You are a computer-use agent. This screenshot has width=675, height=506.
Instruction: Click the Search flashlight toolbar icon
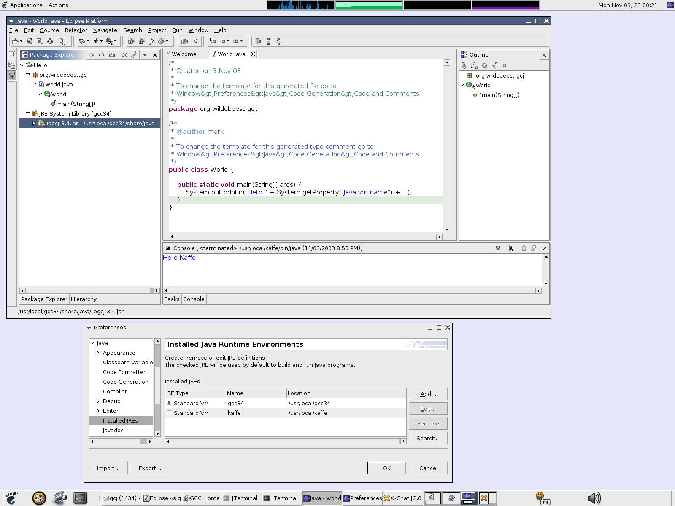pyautogui.click(x=196, y=41)
